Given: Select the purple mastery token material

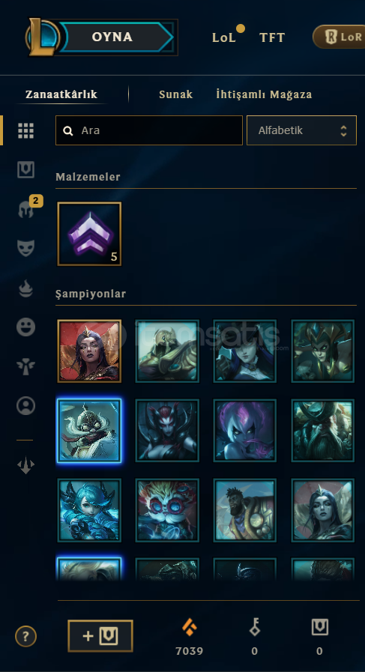Looking at the screenshot, I should 90,234.
